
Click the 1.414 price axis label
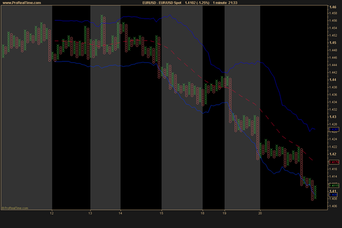pos(333,177)
